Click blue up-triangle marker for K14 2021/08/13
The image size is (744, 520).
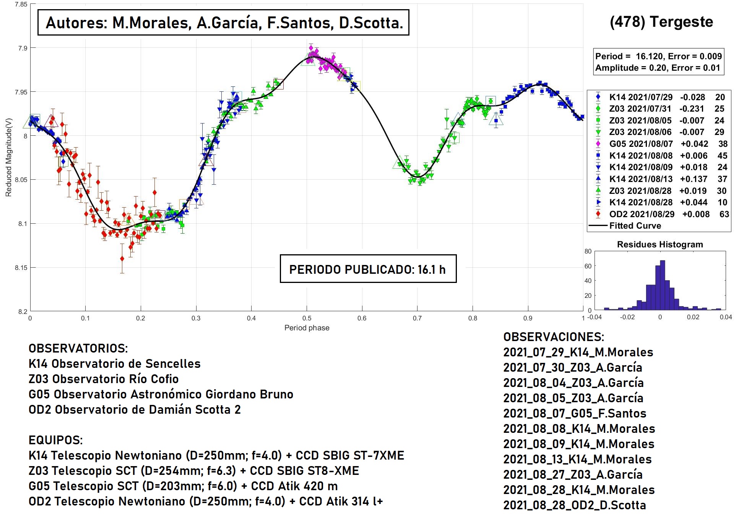click(x=598, y=179)
